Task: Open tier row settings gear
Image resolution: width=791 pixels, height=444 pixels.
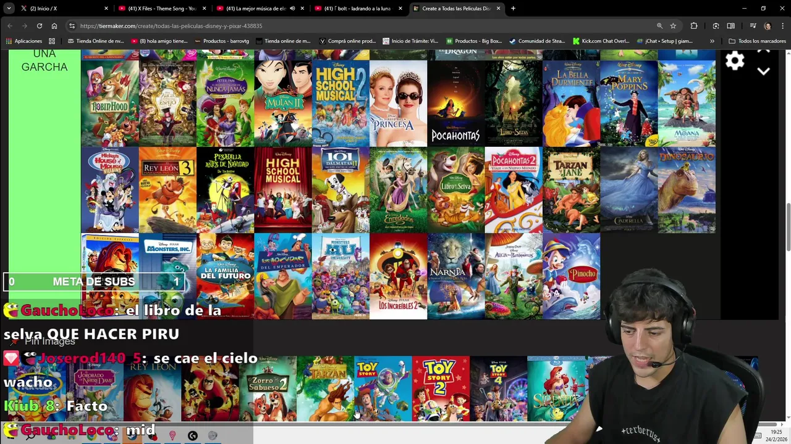Action: coord(735,60)
